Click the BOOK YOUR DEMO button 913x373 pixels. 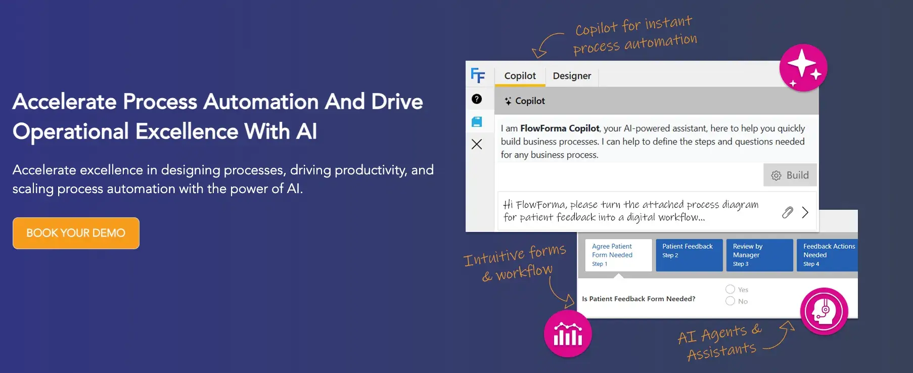coord(76,233)
